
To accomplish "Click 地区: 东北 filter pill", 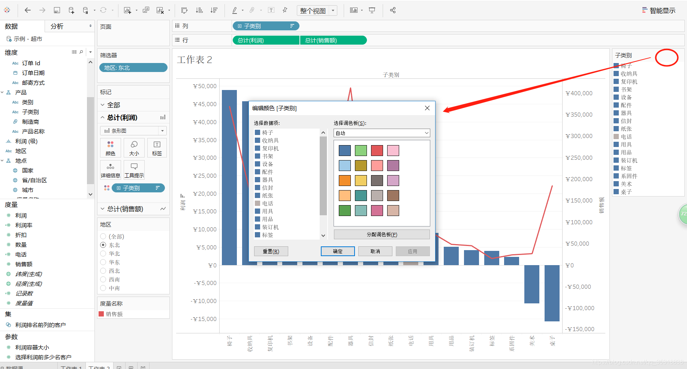I will click(133, 67).
